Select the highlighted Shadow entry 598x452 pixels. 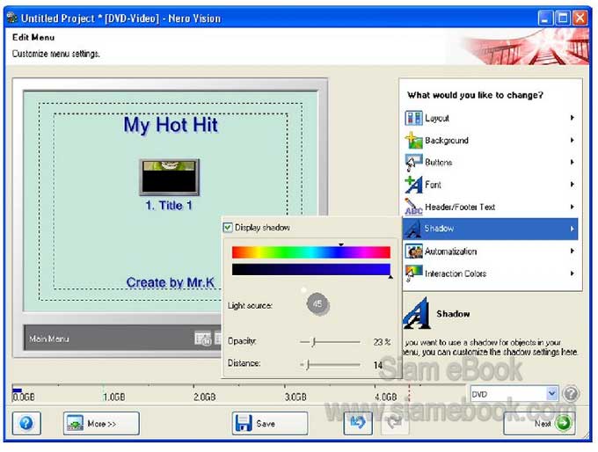tap(491, 229)
